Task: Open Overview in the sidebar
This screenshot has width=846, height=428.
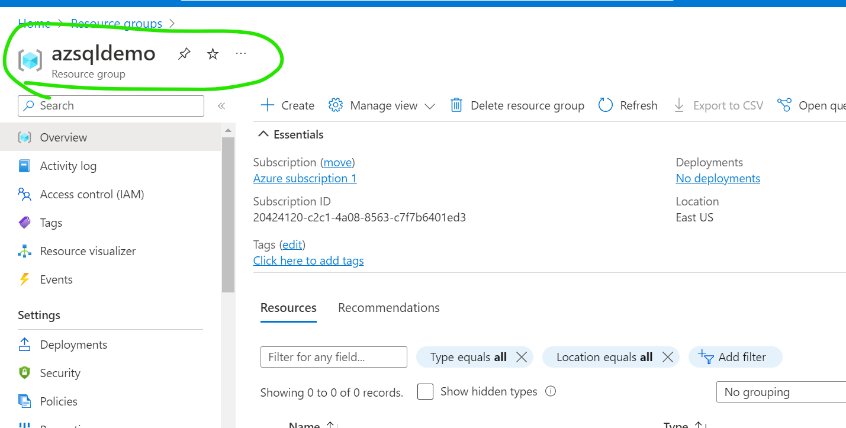Action: 110,137
